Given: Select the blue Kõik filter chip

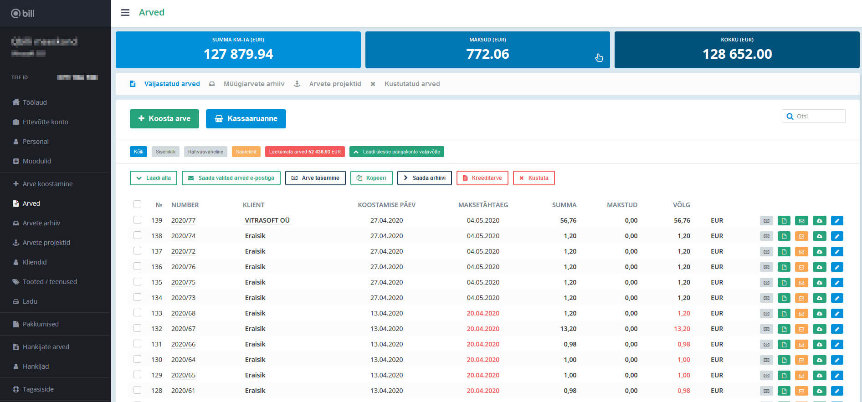Looking at the screenshot, I should pos(139,152).
